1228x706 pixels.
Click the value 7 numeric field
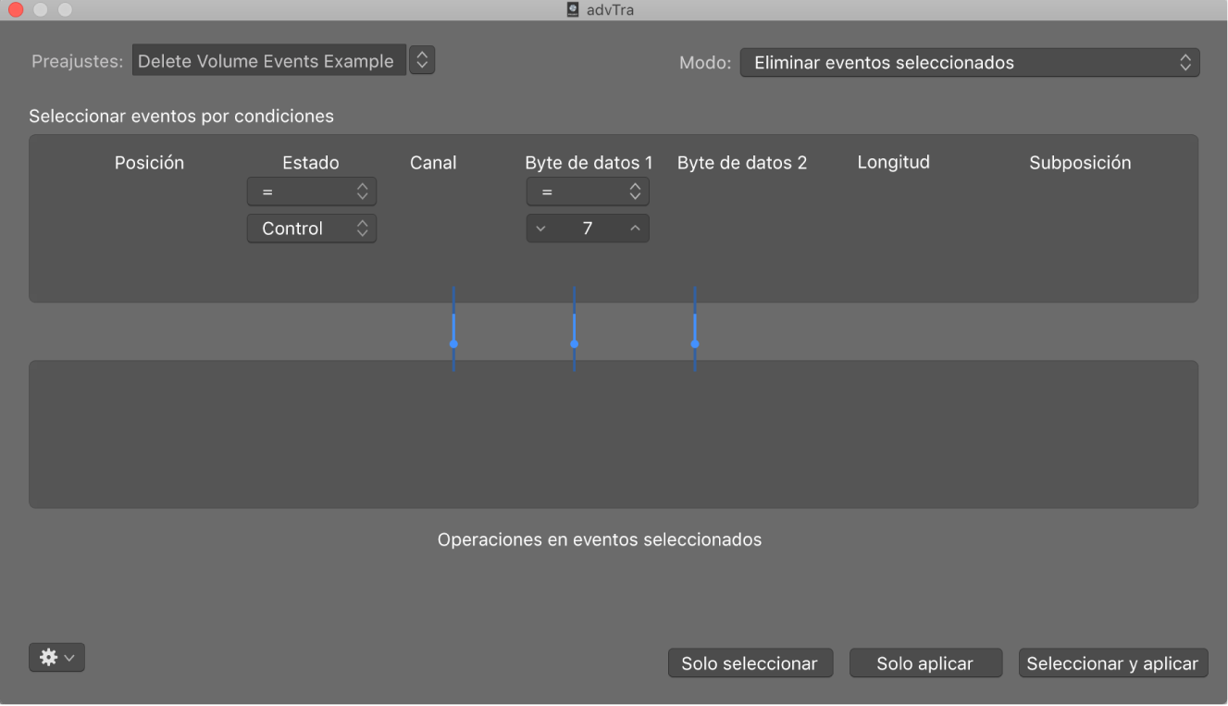coord(588,228)
